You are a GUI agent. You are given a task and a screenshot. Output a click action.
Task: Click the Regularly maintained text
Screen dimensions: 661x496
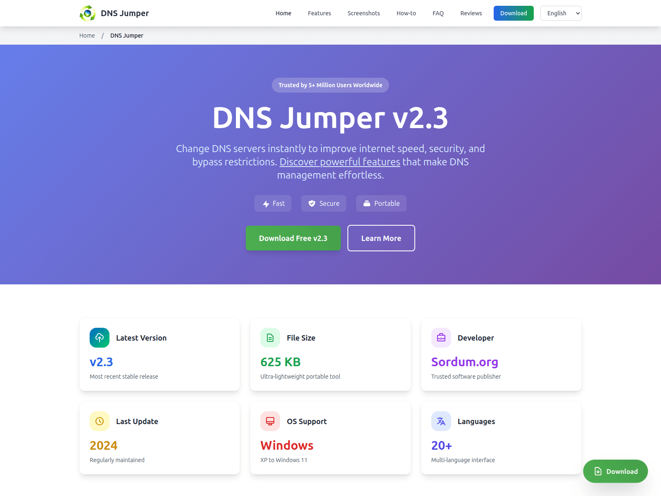click(117, 460)
